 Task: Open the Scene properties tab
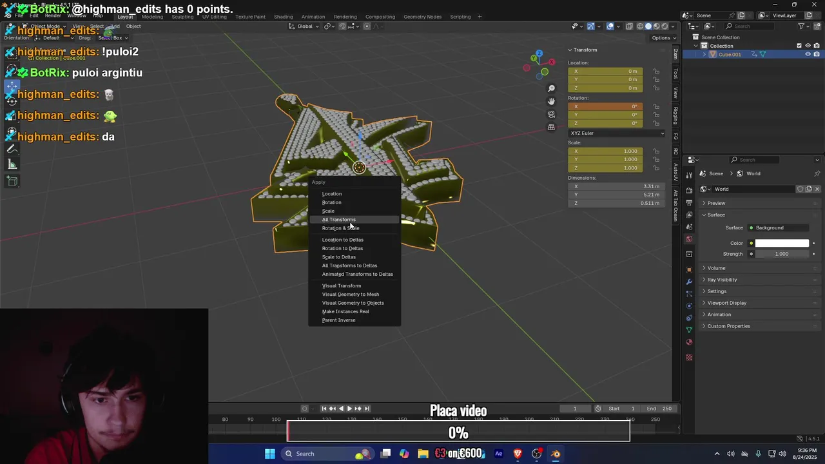689,227
